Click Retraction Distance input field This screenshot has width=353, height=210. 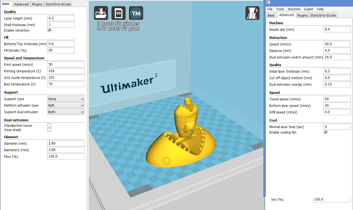(x=337, y=51)
